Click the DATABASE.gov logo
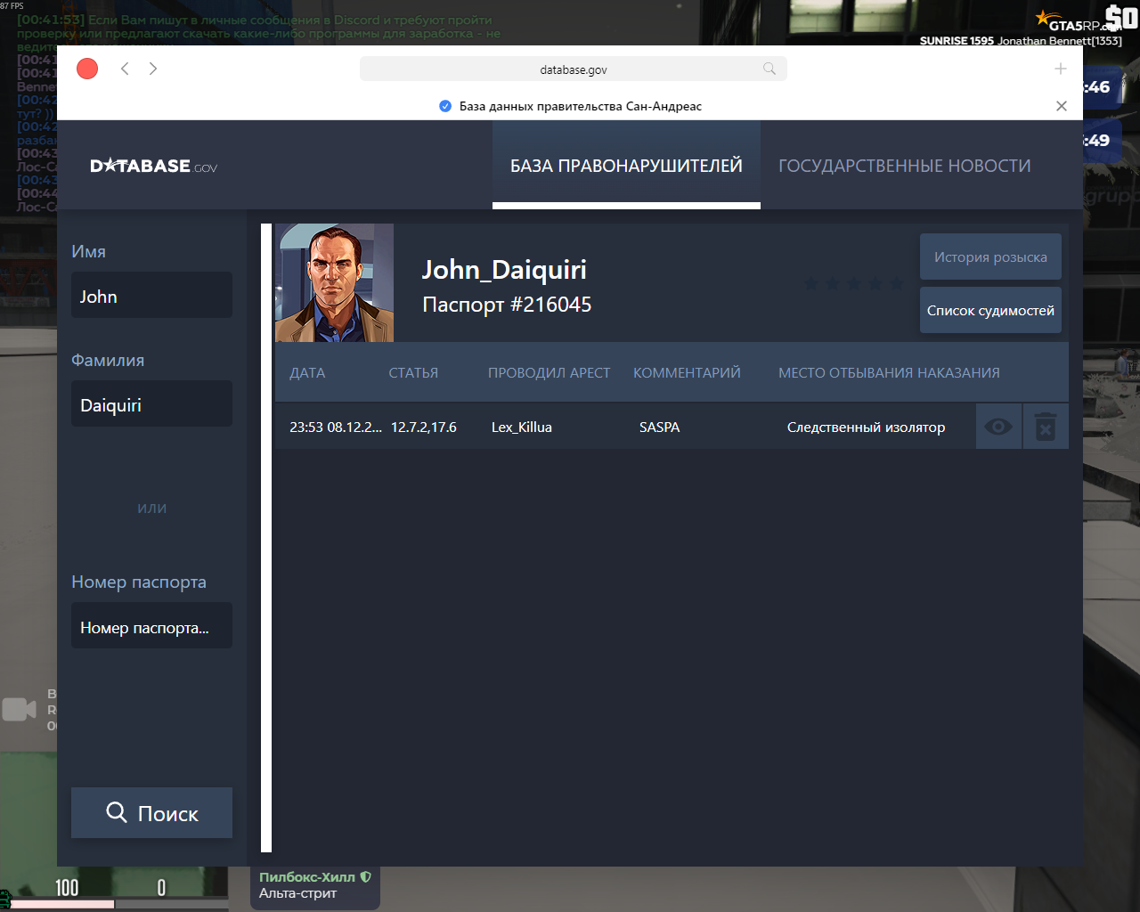 (153, 166)
